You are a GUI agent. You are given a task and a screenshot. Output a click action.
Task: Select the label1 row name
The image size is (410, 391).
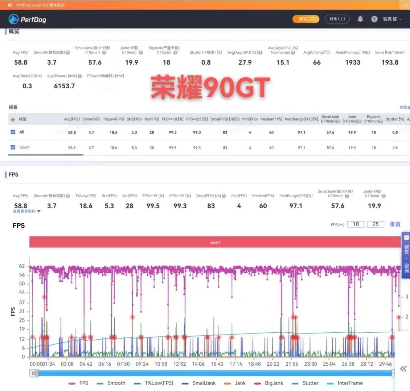tap(24, 147)
